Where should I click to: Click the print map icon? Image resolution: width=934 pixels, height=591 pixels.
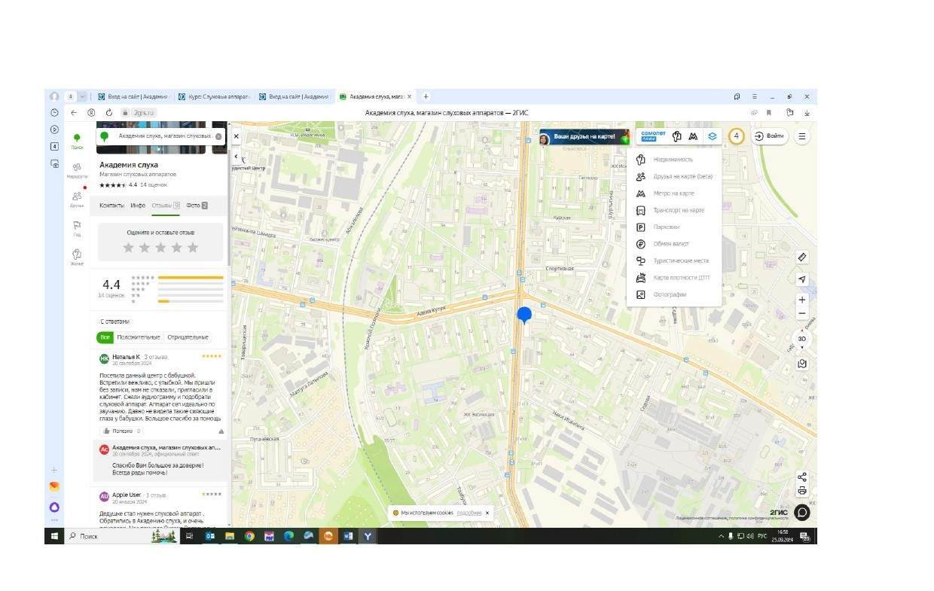pos(801,491)
